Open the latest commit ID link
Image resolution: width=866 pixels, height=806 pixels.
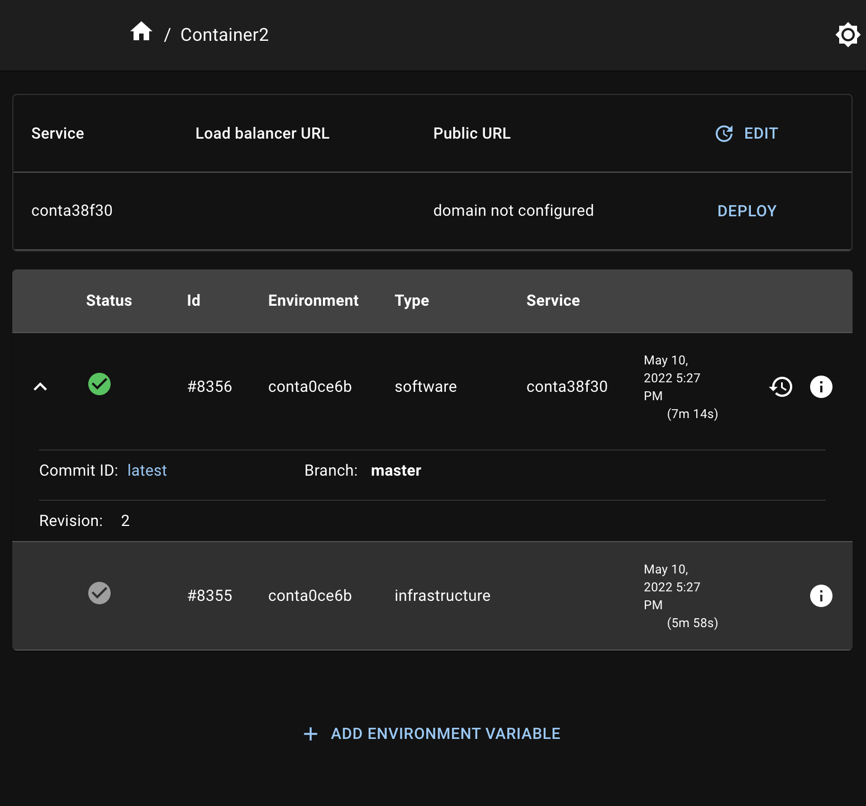click(147, 471)
